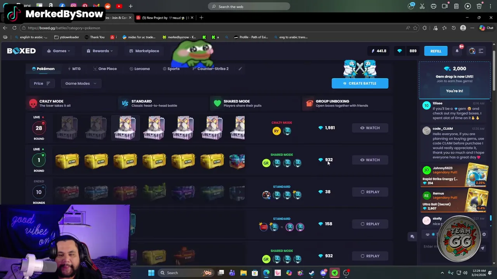Click the chat settings gear icon

point(484,234)
